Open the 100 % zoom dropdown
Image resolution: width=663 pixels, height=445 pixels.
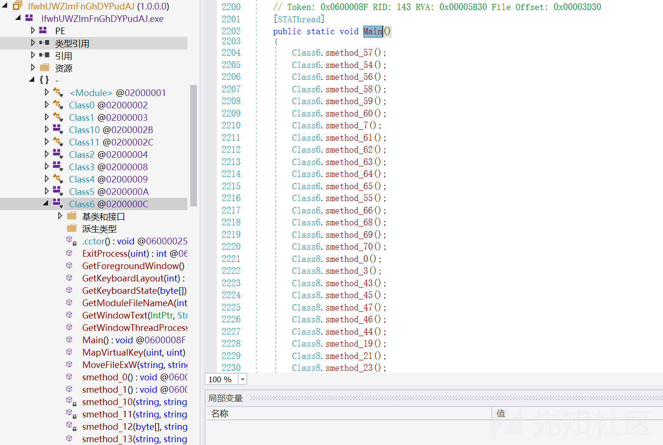click(243, 379)
